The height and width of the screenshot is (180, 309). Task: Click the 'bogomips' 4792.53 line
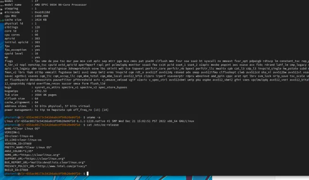pyautogui.click(x=26, y=91)
